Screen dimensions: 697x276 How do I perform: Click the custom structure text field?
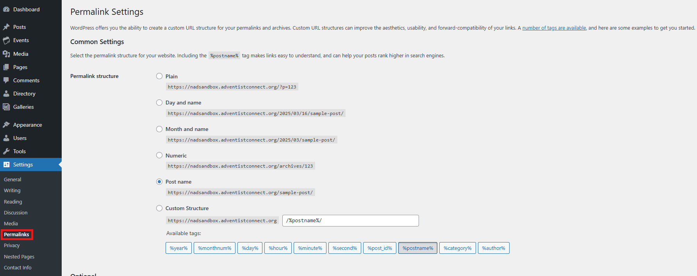[350, 221]
